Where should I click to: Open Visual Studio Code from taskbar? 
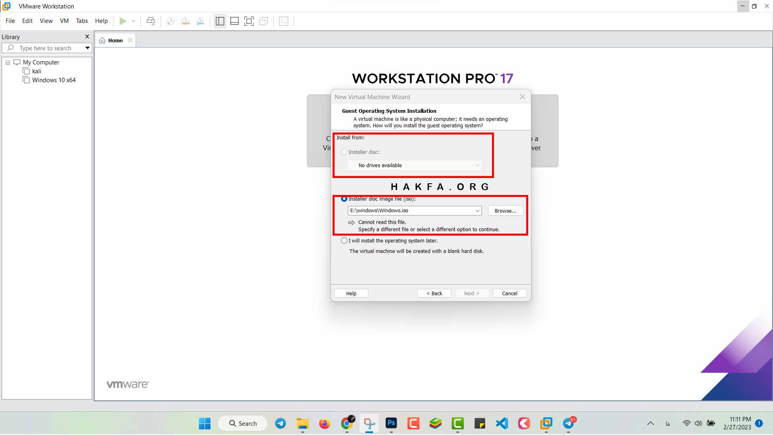tap(502, 423)
